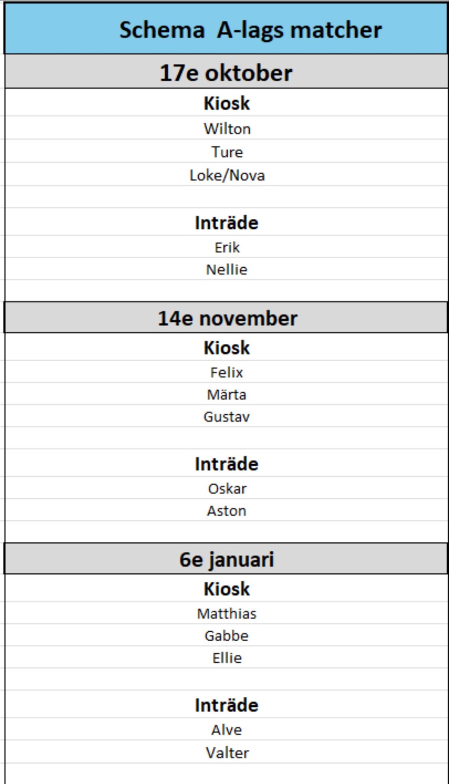
Task: Click the "Loke/Nova" cell
Action: pyautogui.click(x=227, y=175)
